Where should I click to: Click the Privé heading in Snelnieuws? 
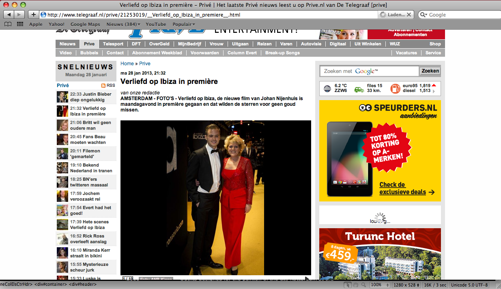(63, 86)
